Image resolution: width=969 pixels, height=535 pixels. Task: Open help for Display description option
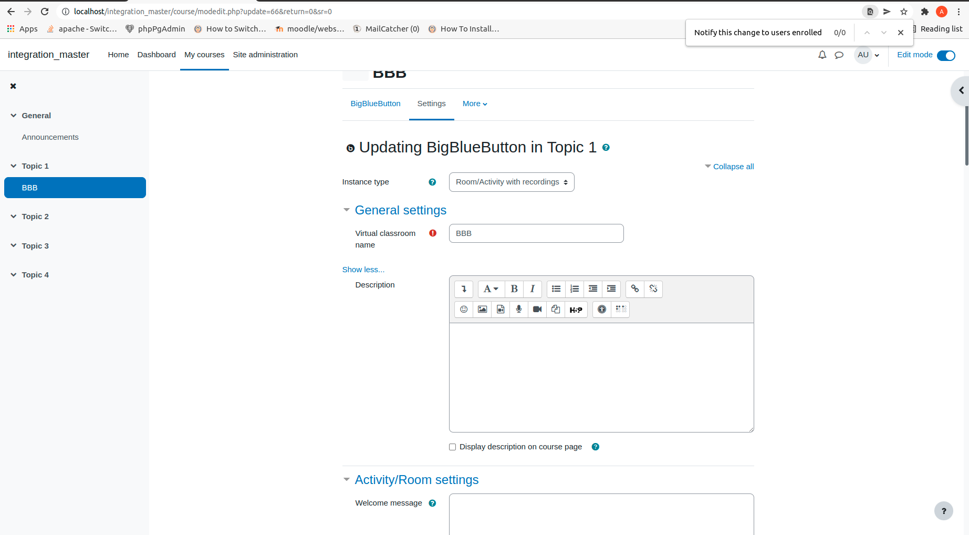click(x=596, y=447)
